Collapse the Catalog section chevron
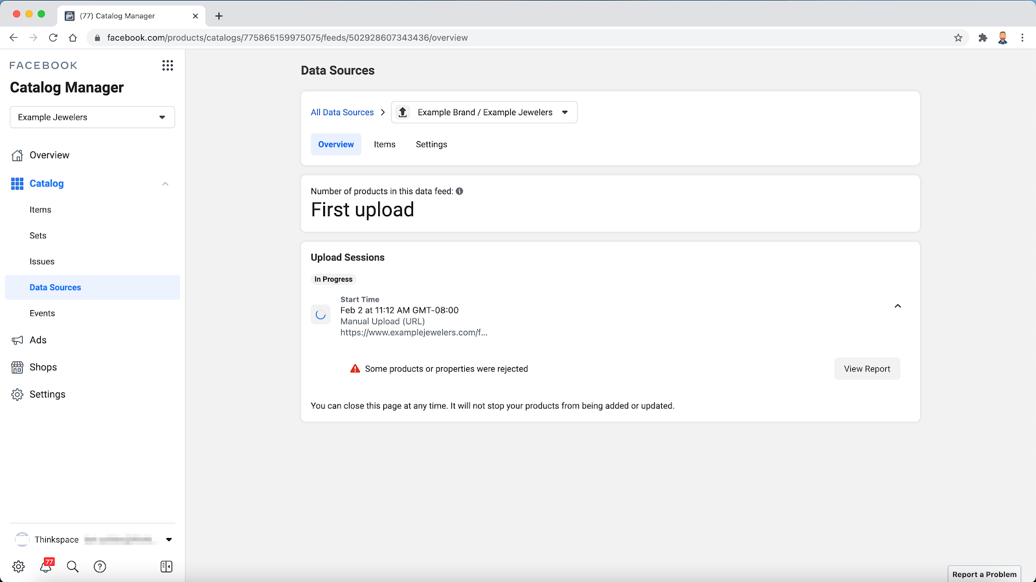Viewport: 1036px width, 582px height. click(x=165, y=184)
